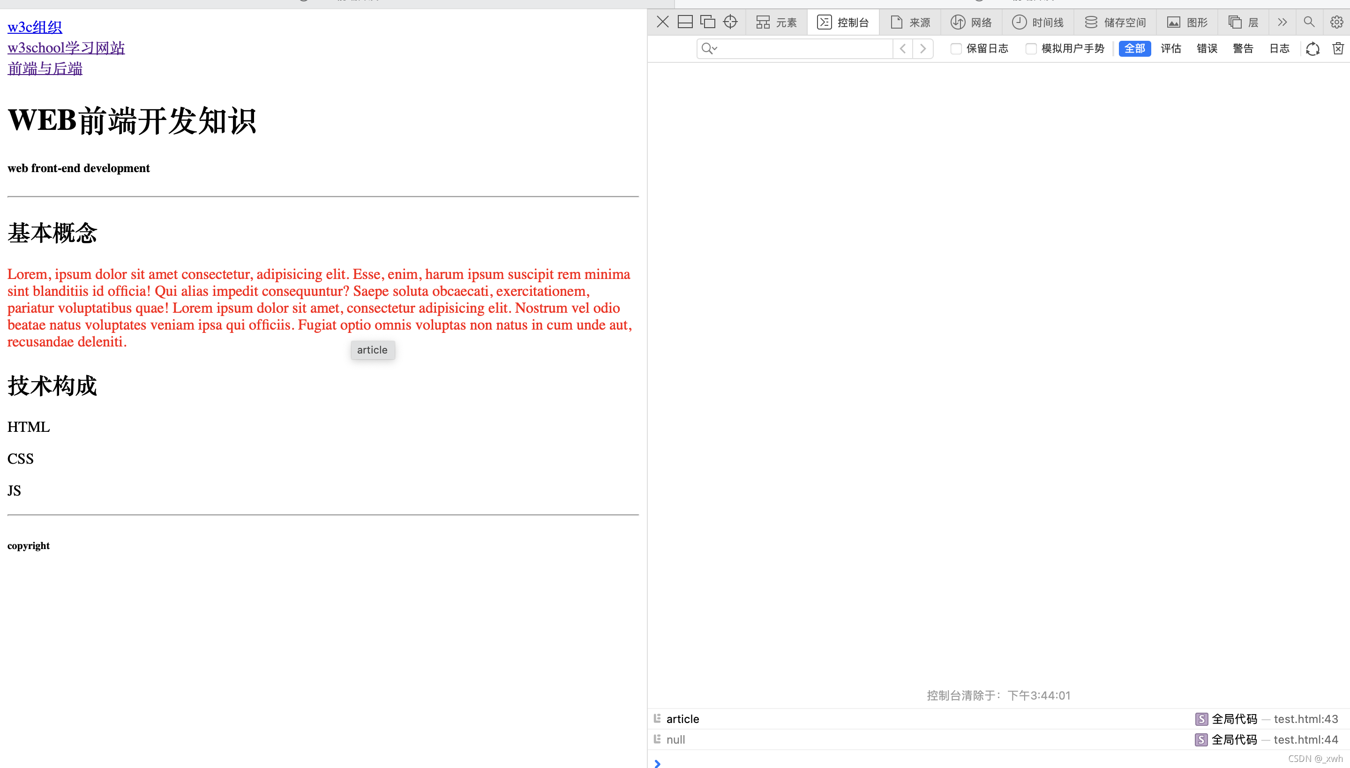Click the CSS paragraph text
Viewport: 1350px width, 768px height.
[21, 459]
